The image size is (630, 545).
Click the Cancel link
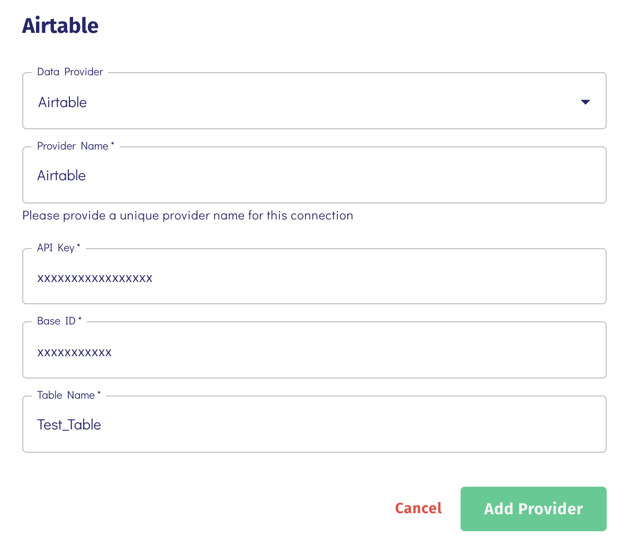tap(418, 508)
